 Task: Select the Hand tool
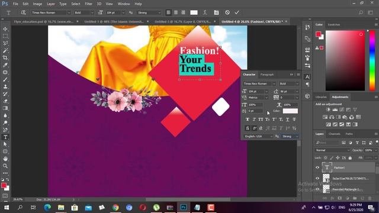[x=5, y=159]
